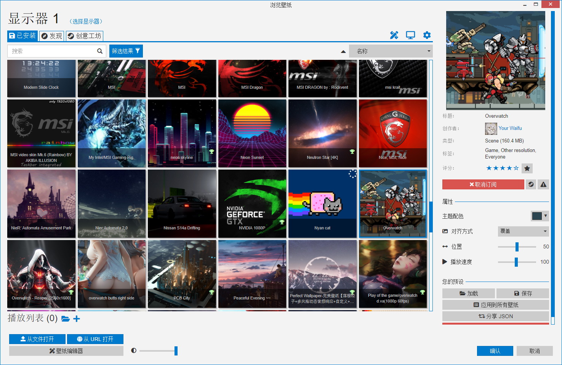
Task: Open the settings gear icon
Action: pos(427,35)
